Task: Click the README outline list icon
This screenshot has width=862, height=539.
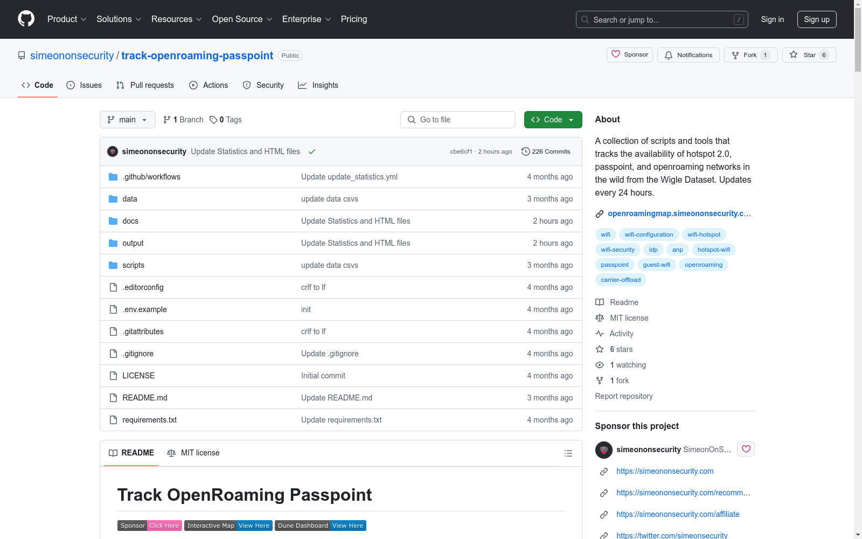Action: (x=568, y=453)
